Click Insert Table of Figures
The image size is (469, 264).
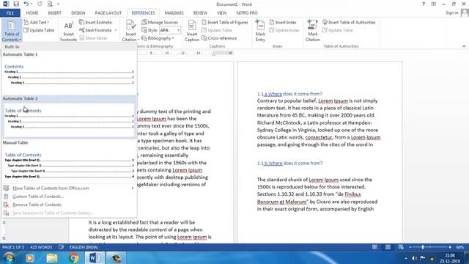pyautogui.click(x=225, y=23)
